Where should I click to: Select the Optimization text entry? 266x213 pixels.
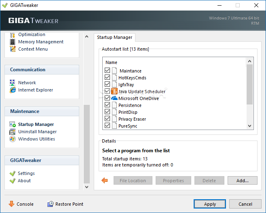[32, 34]
